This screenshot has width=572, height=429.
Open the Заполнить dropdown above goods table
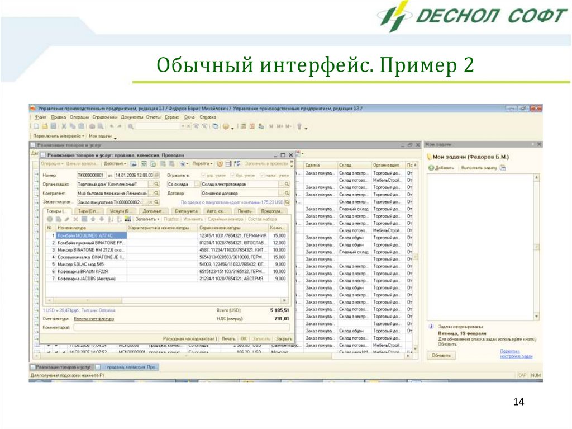[x=147, y=219]
